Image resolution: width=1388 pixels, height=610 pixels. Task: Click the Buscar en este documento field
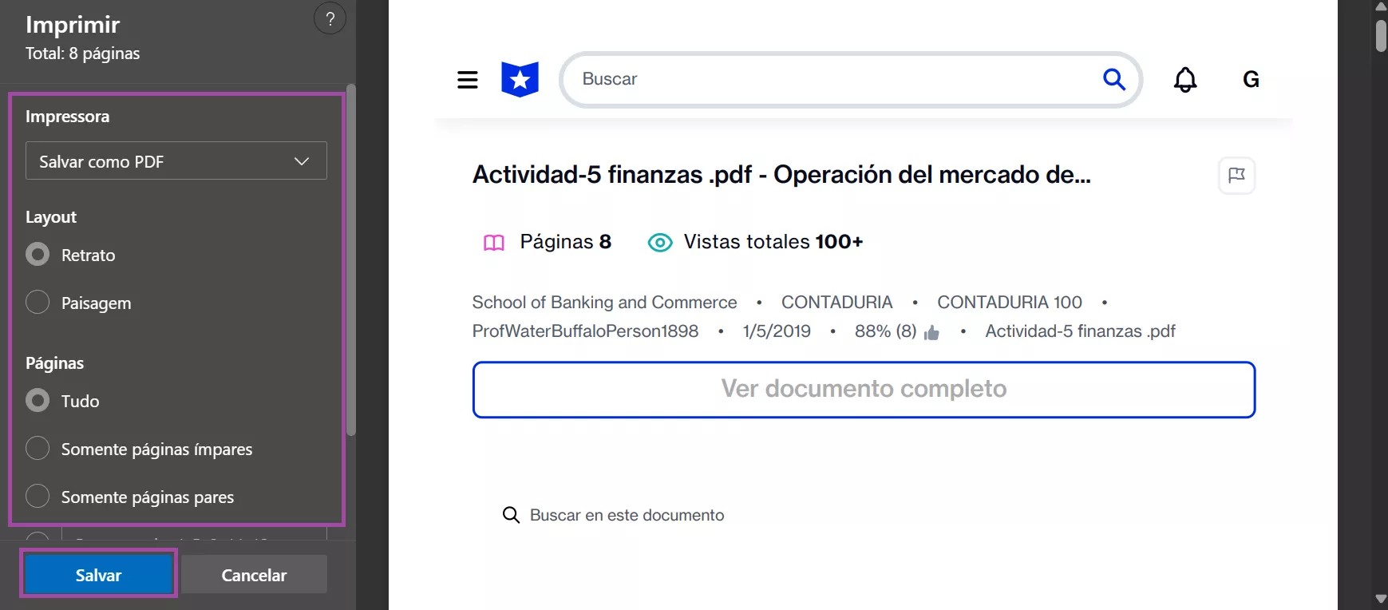click(x=627, y=515)
